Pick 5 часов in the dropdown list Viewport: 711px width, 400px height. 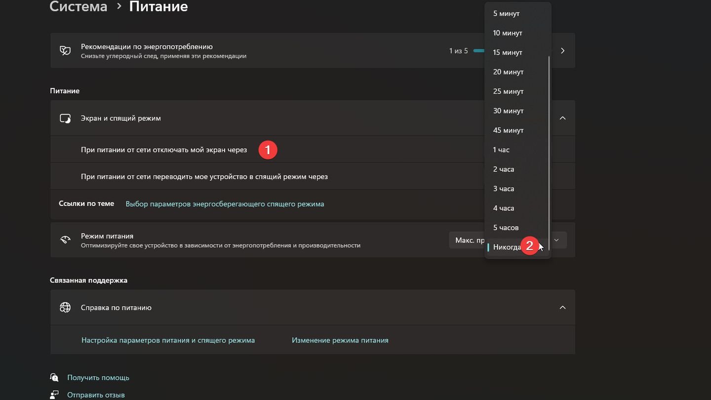tap(517, 228)
